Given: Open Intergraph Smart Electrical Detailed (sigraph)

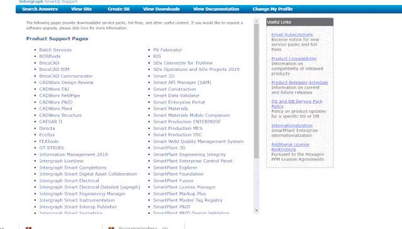Looking at the screenshot, I should tap(89, 187).
